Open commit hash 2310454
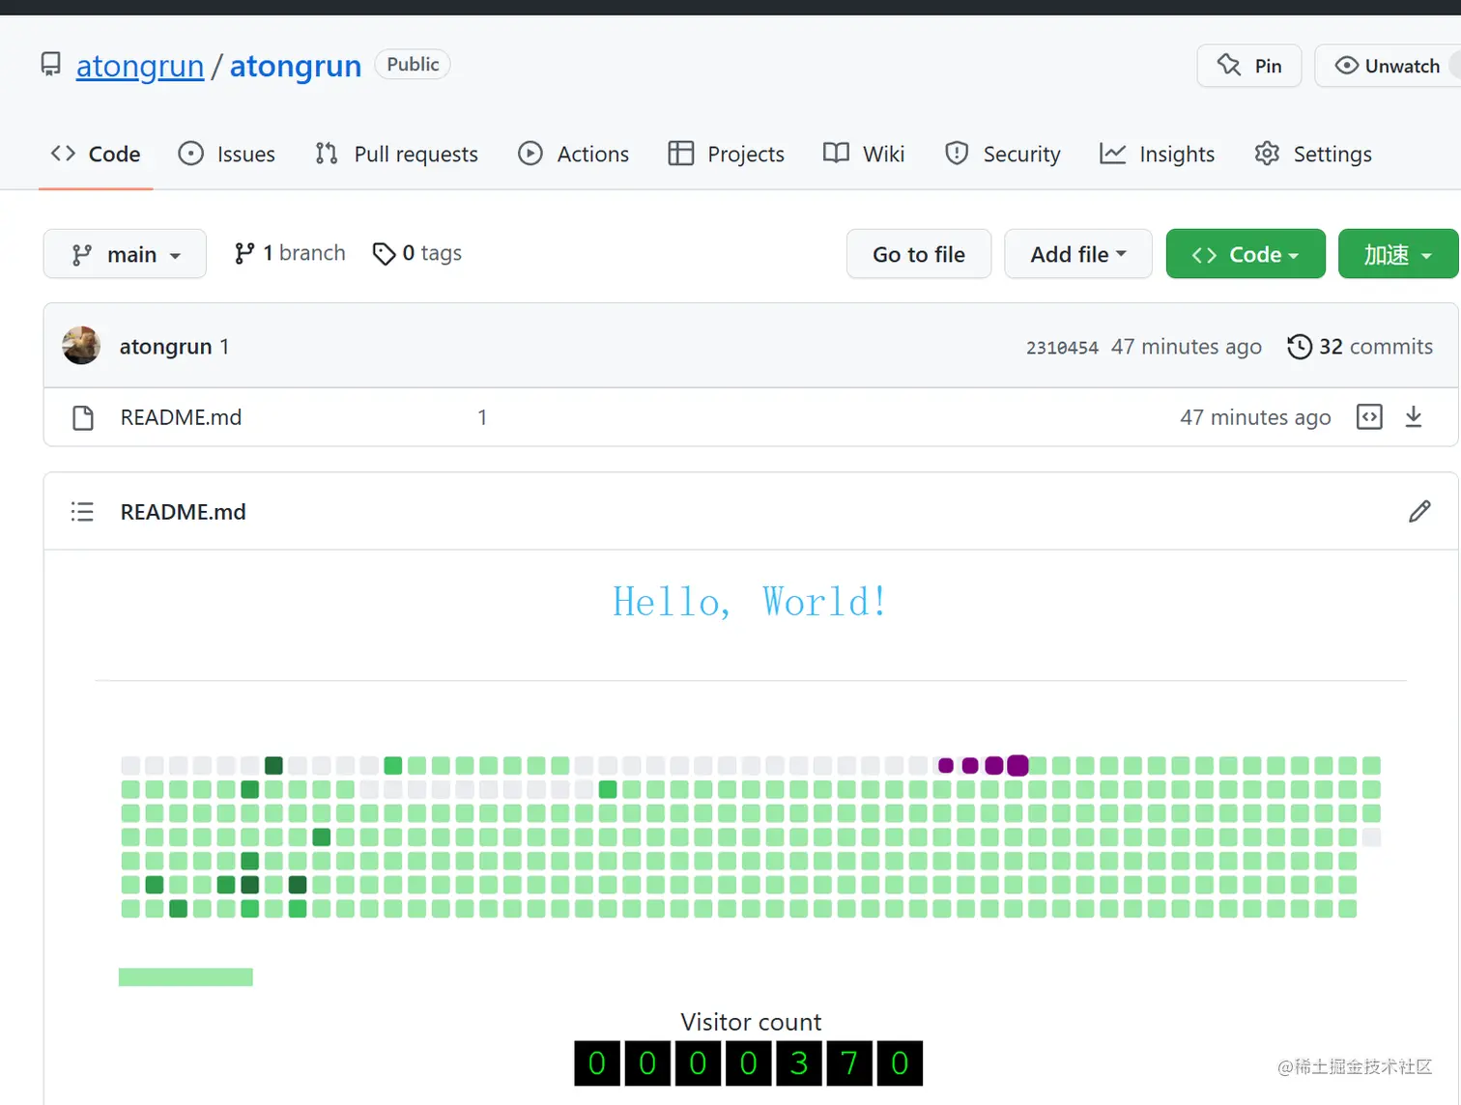Screen dimensions: 1461x1105 click(1062, 348)
